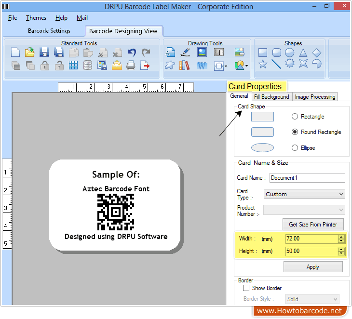The width and height of the screenshot is (352, 319).
Task: Click the ellipse card shape preview
Action: pos(262,147)
